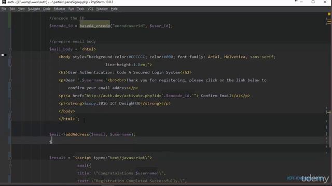Click the addAddress method call
This screenshot has height=186, width=332.
click(x=77, y=134)
